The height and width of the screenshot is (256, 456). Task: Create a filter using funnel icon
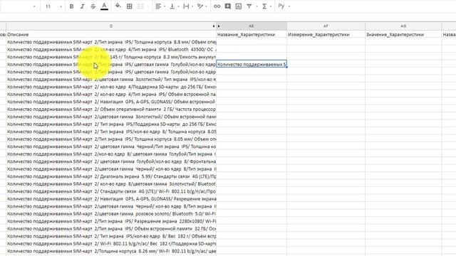pos(249,6)
